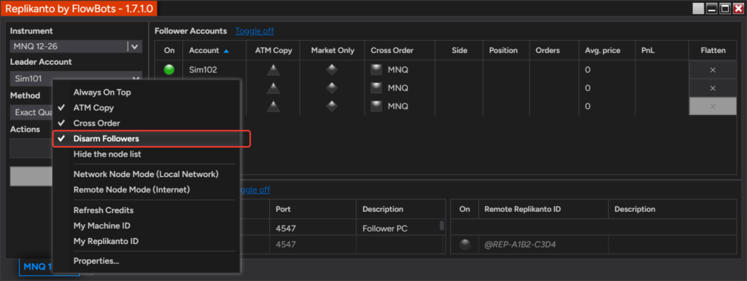The image size is (747, 281).
Task: Click the partly hidden Toggle off link above Port
Action: (255, 190)
